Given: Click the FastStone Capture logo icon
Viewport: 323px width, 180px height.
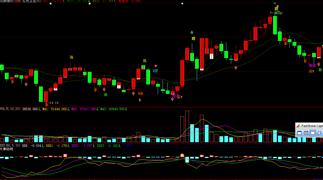Looking at the screenshot, I should (299, 126).
